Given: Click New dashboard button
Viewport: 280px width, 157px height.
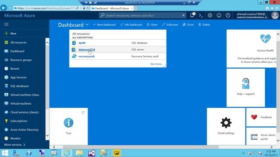Looking at the screenshot, I should pos(104,24).
